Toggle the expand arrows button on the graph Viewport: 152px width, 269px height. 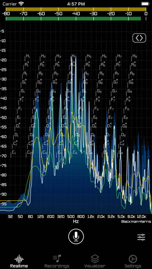139,38
